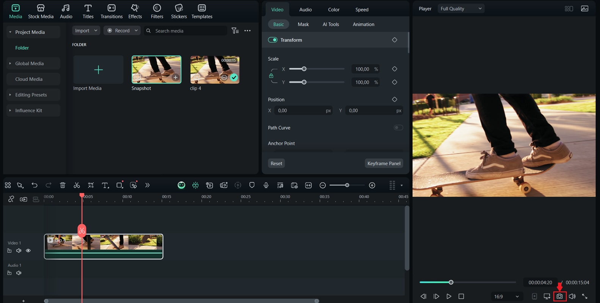Zoom out timeline with minus icon
The width and height of the screenshot is (600, 303).
pos(323,185)
